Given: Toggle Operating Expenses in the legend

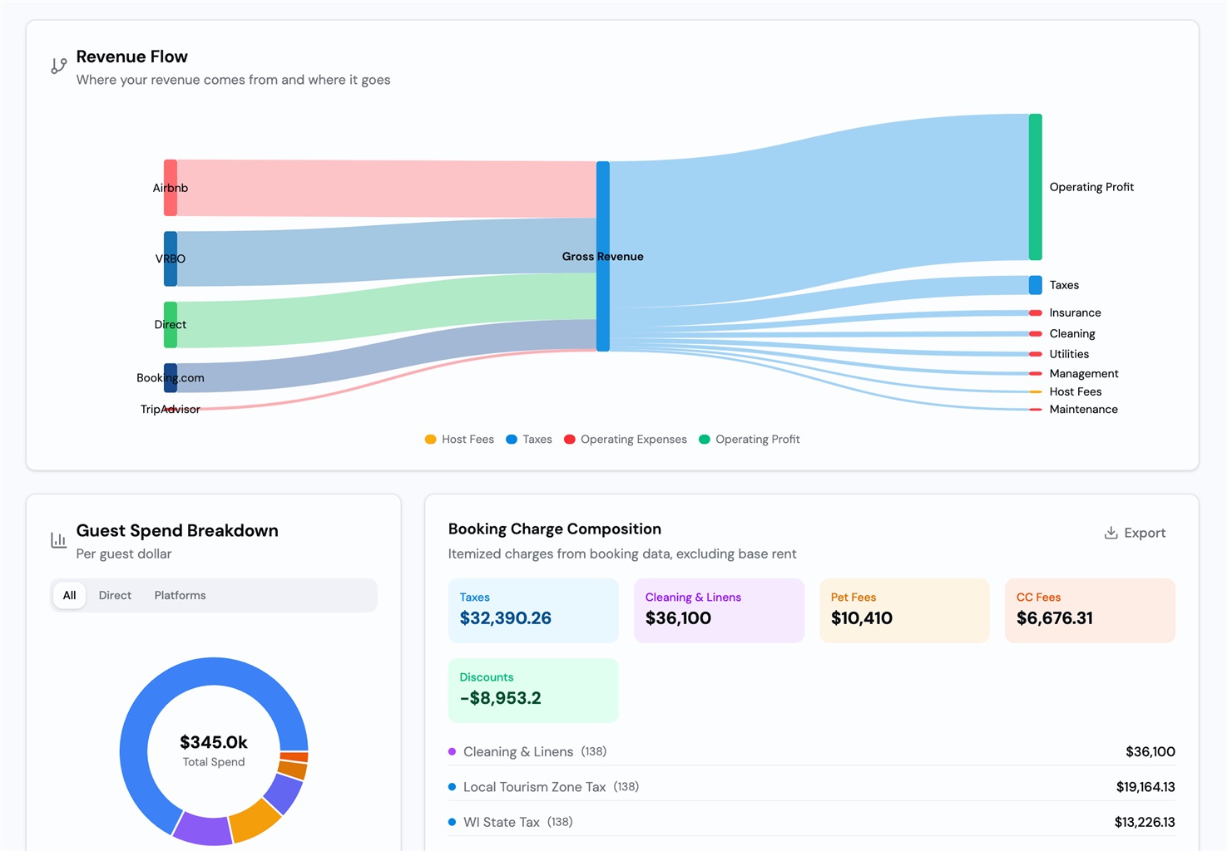Looking at the screenshot, I should (626, 440).
